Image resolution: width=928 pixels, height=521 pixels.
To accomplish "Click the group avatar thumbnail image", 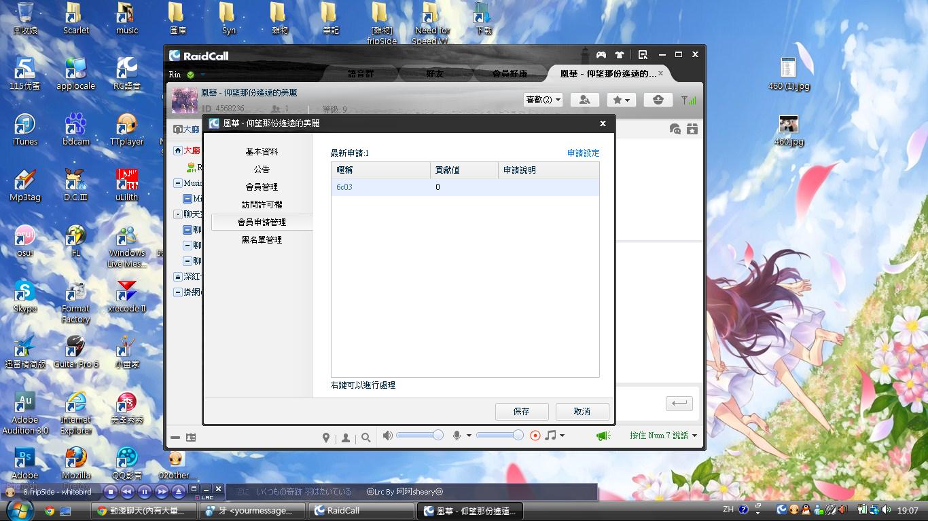I will click(x=184, y=100).
